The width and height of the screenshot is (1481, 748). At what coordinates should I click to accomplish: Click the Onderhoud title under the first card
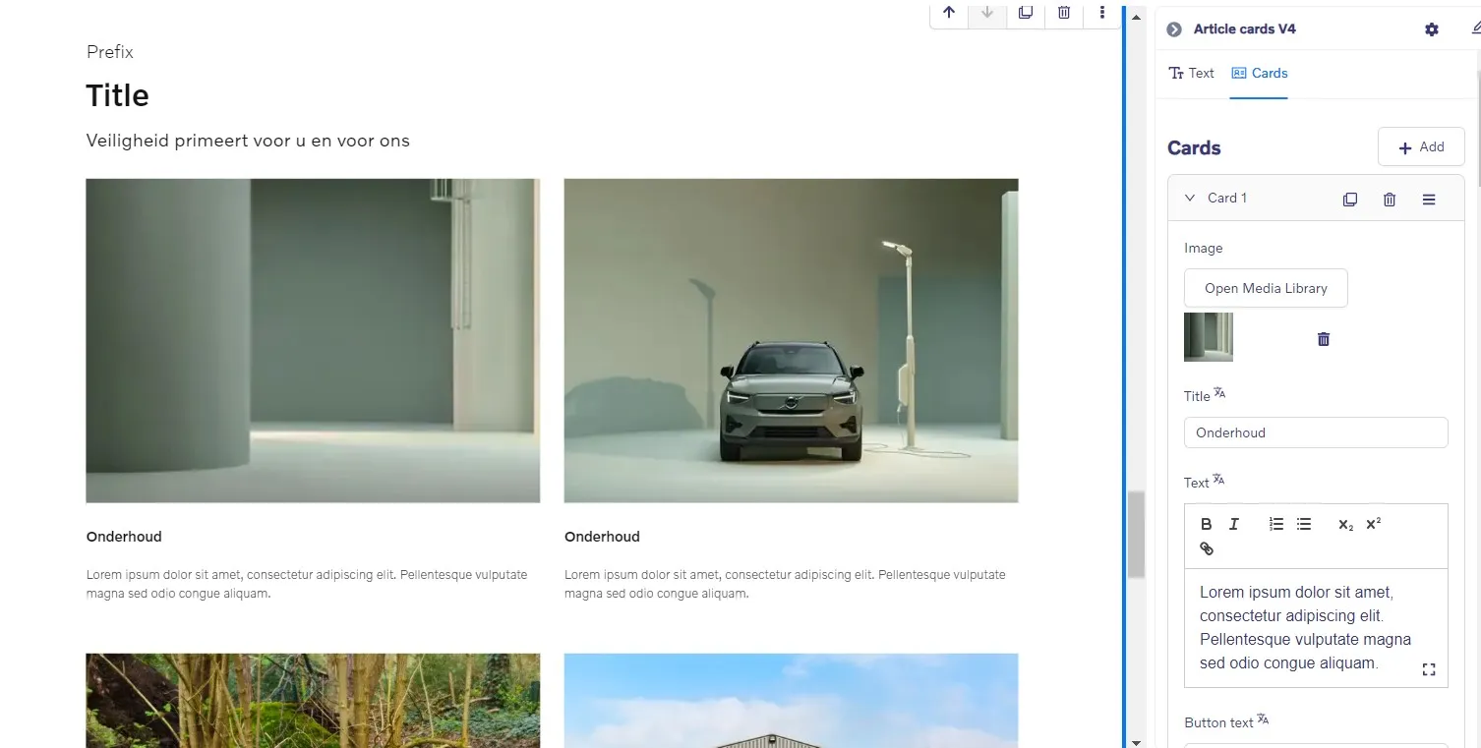(124, 537)
